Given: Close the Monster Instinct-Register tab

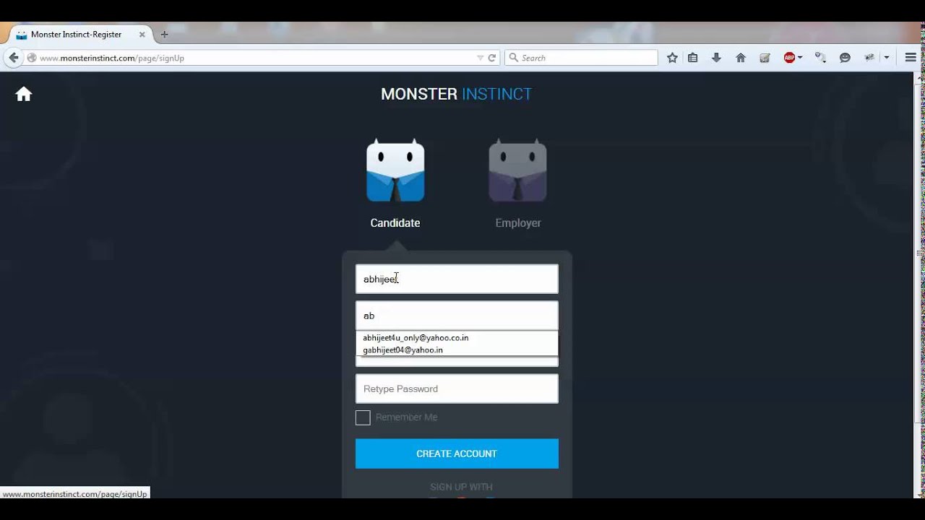Looking at the screenshot, I should [142, 34].
